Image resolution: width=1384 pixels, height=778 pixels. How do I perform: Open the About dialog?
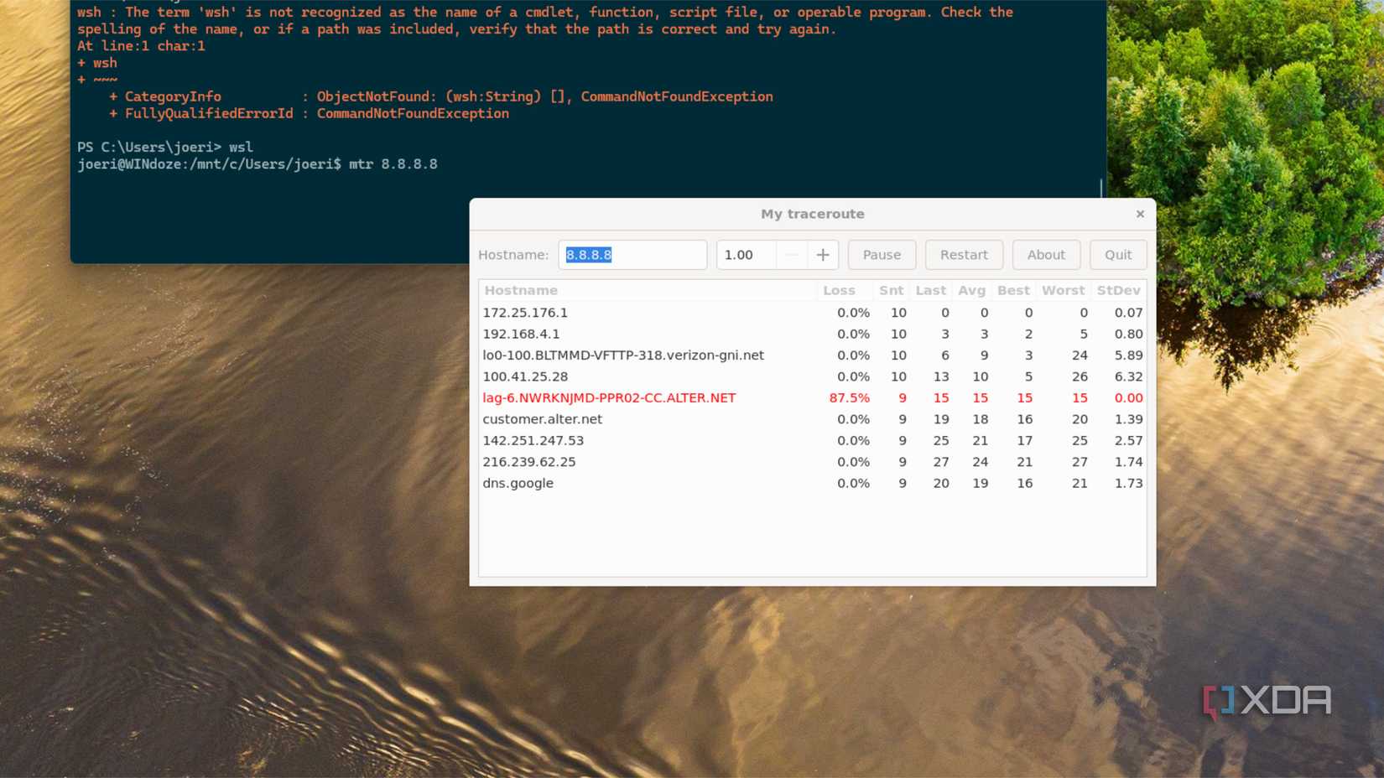[x=1046, y=255]
